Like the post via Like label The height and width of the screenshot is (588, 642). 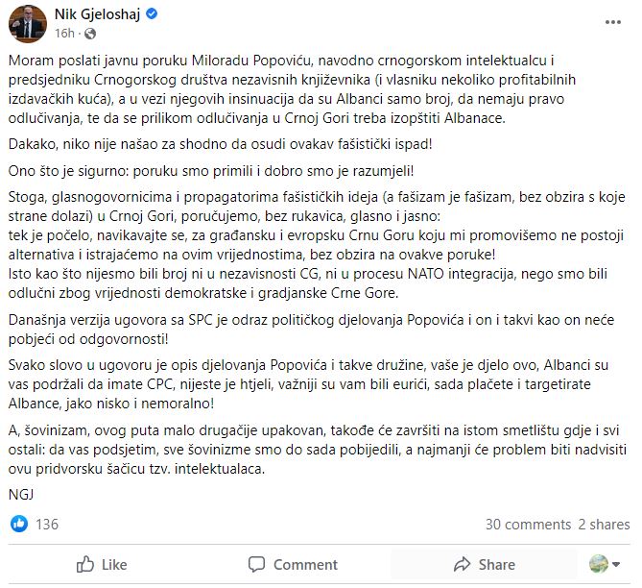coord(114,565)
